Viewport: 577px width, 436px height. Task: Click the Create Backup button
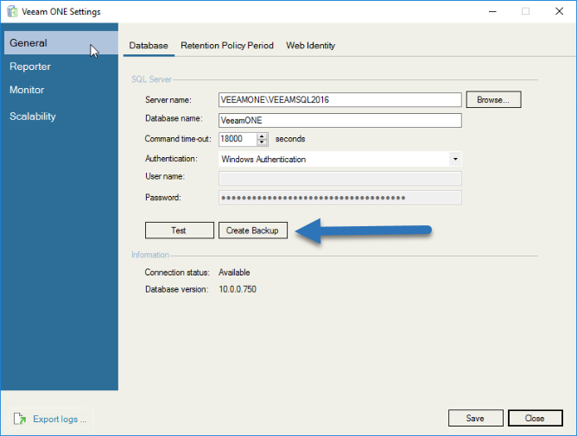click(253, 231)
